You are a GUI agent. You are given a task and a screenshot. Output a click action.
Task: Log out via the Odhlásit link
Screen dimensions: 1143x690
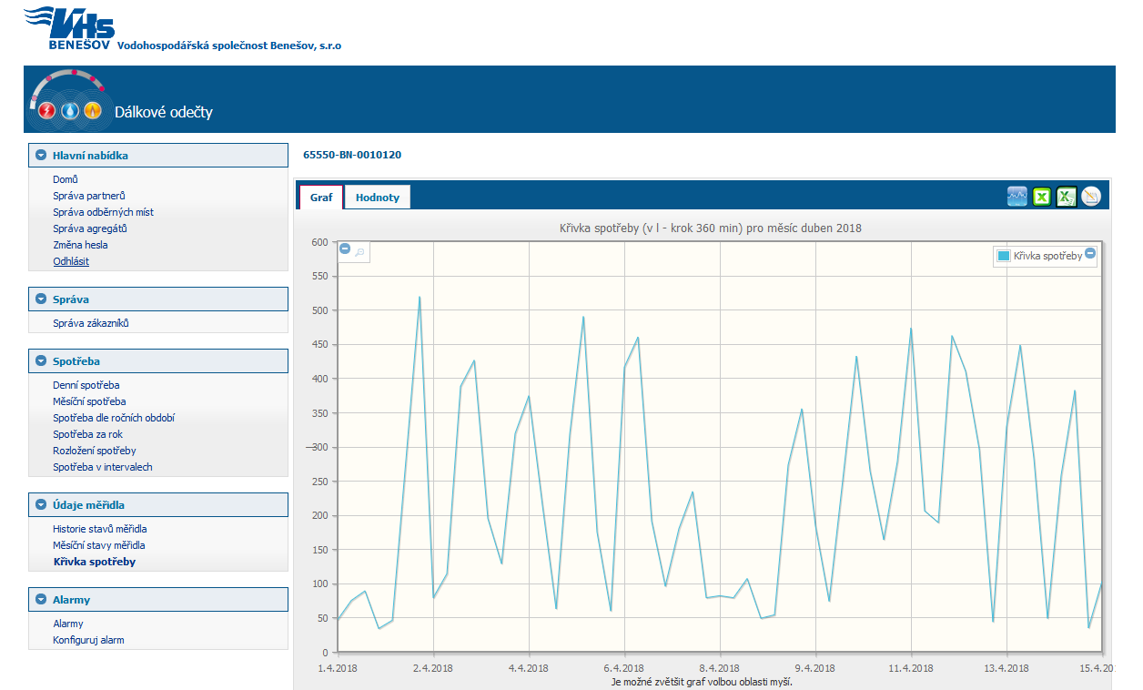coord(71,261)
